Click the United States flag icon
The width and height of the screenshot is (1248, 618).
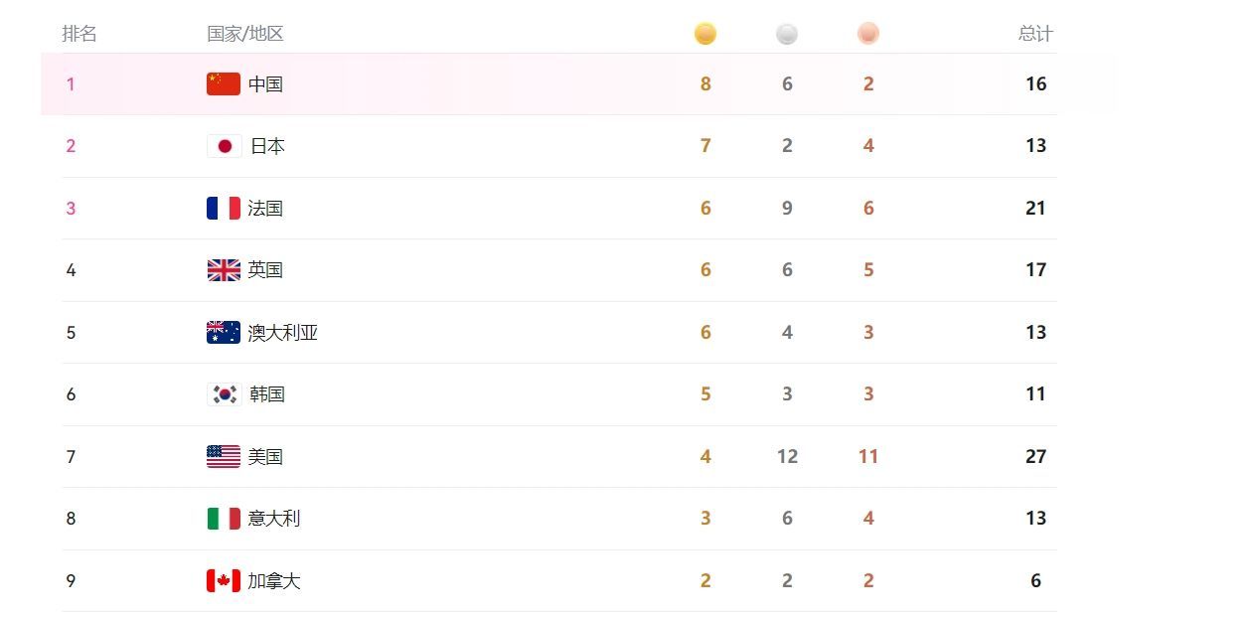[x=224, y=457]
